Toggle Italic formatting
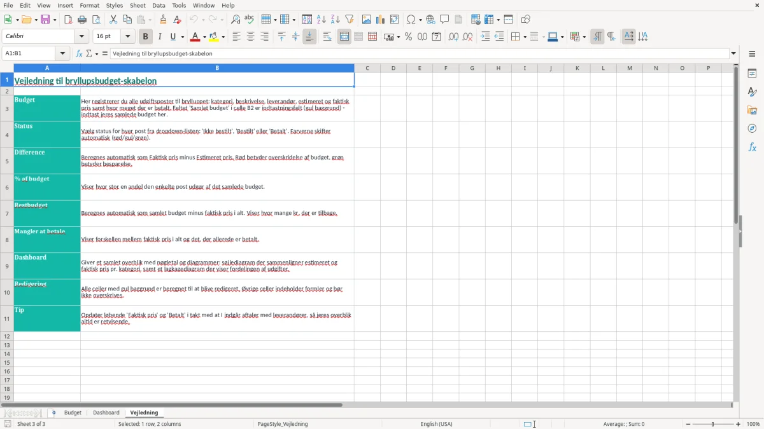 pyautogui.click(x=160, y=37)
